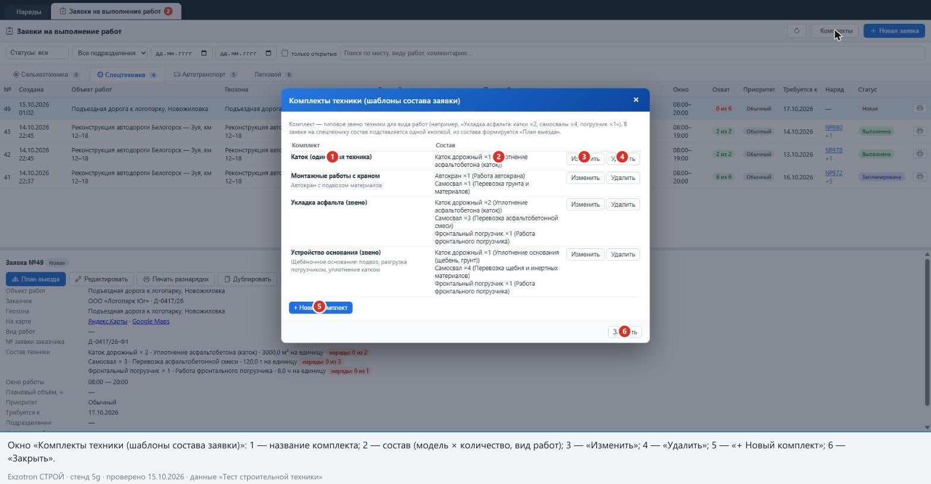Edit the «Укладка асфальта (звено)» kit
The height and width of the screenshot is (484, 931).
(x=585, y=204)
